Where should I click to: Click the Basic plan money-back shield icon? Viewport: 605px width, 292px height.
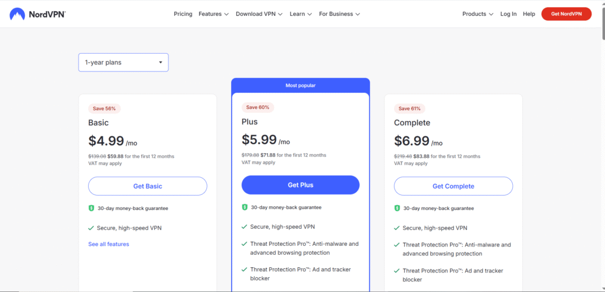[x=91, y=208]
